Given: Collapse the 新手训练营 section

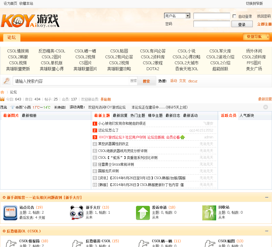Looking at the screenshot, I should pos(267,197).
